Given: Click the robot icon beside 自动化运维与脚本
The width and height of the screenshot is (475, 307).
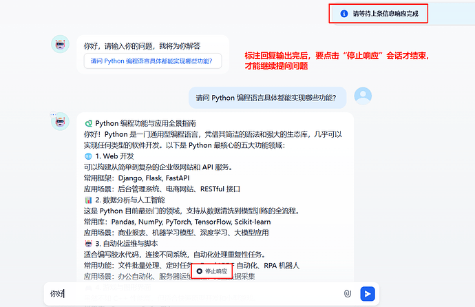Looking at the screenshot, I should click(88, 244).
